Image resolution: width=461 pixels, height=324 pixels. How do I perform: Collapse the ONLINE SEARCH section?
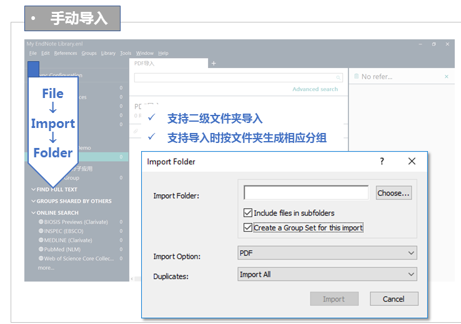[33, 212]
